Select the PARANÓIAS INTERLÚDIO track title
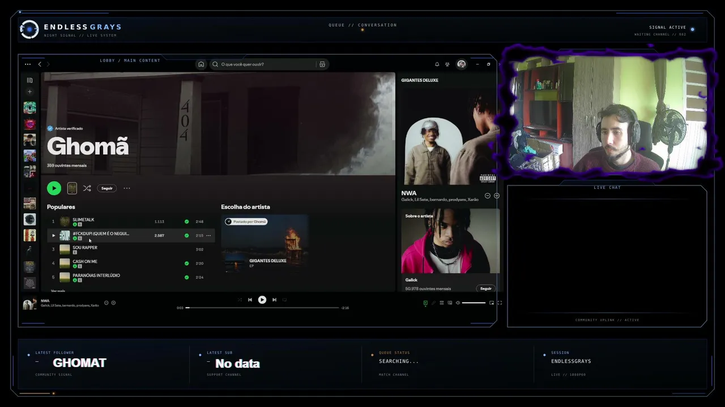725x407 pixels. [96, 275]
